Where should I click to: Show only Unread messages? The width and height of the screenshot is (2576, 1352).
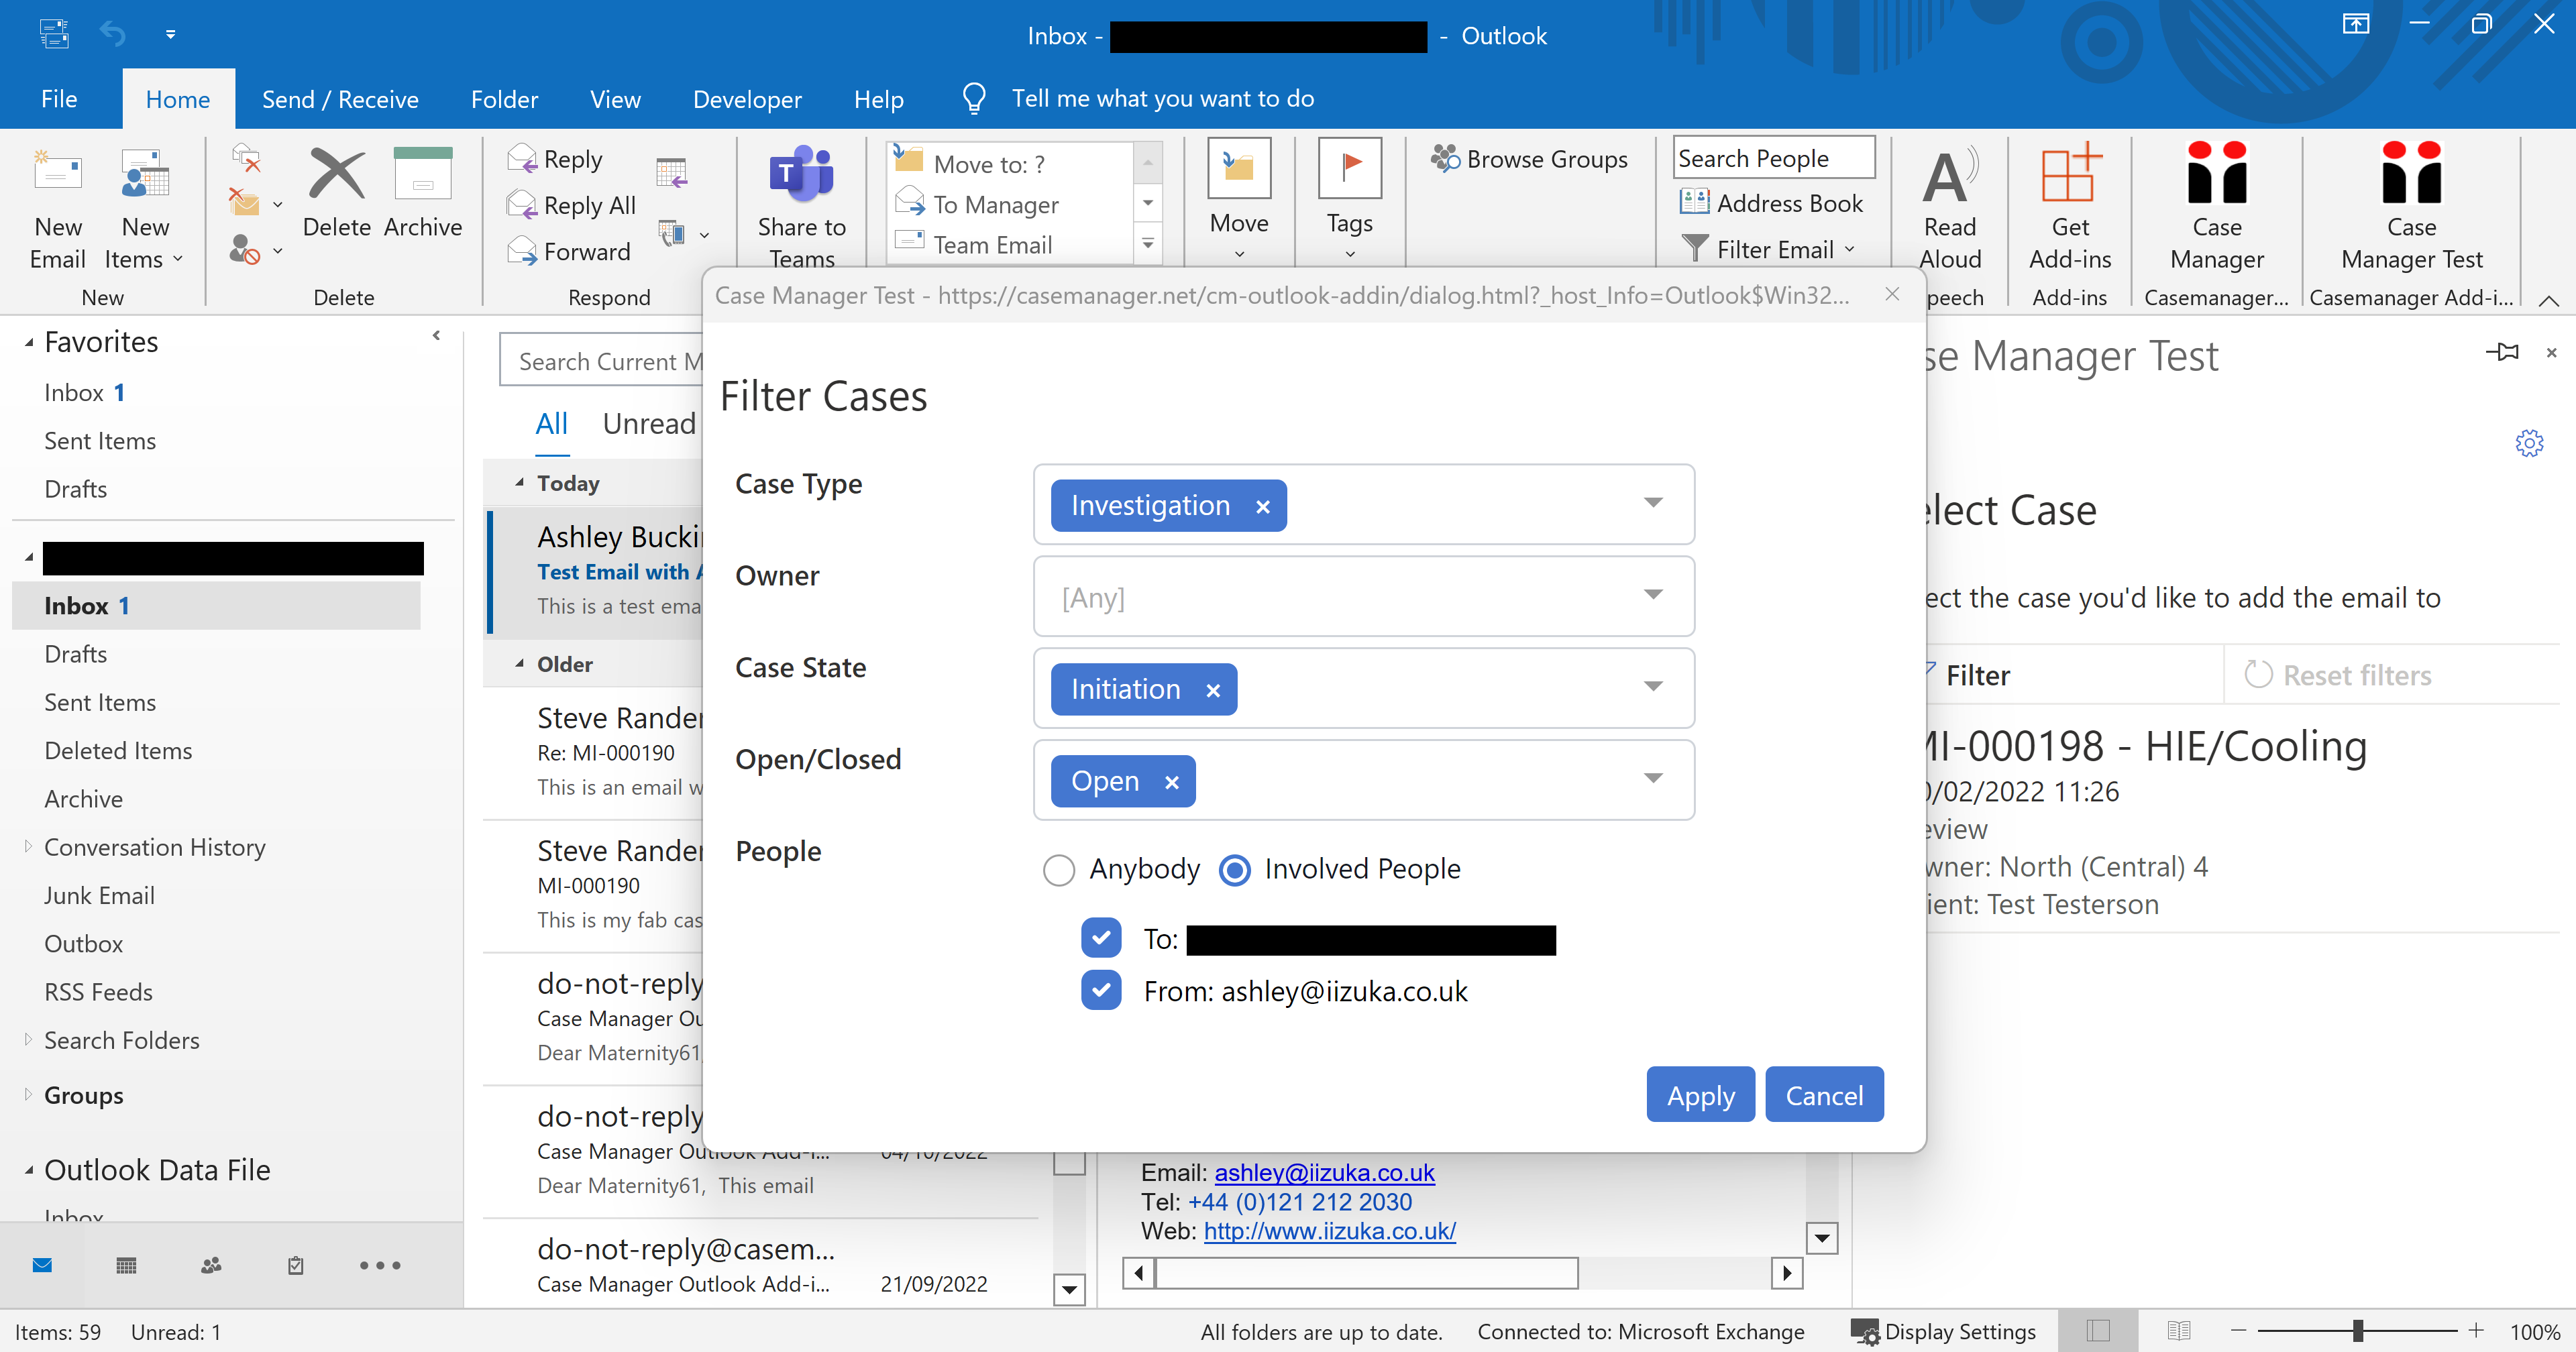649,424
